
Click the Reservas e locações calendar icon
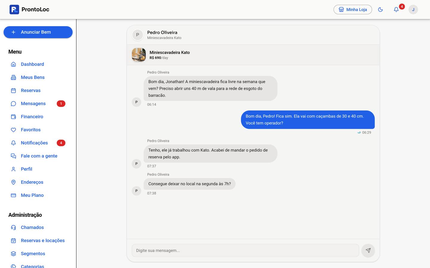tap(13, 241)
